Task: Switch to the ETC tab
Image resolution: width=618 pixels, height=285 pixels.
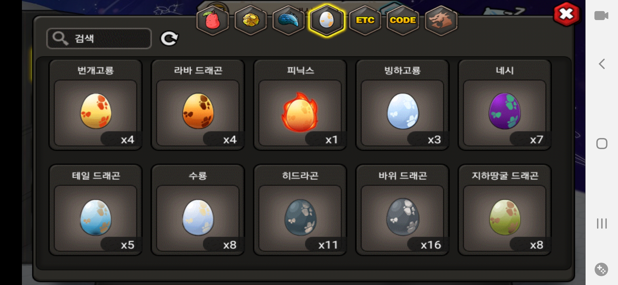Action: (x=365, y=20)
